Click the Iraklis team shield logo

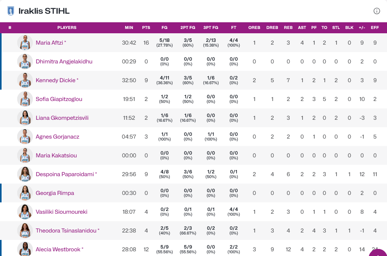pyautogui.click(x=11, y=11)
